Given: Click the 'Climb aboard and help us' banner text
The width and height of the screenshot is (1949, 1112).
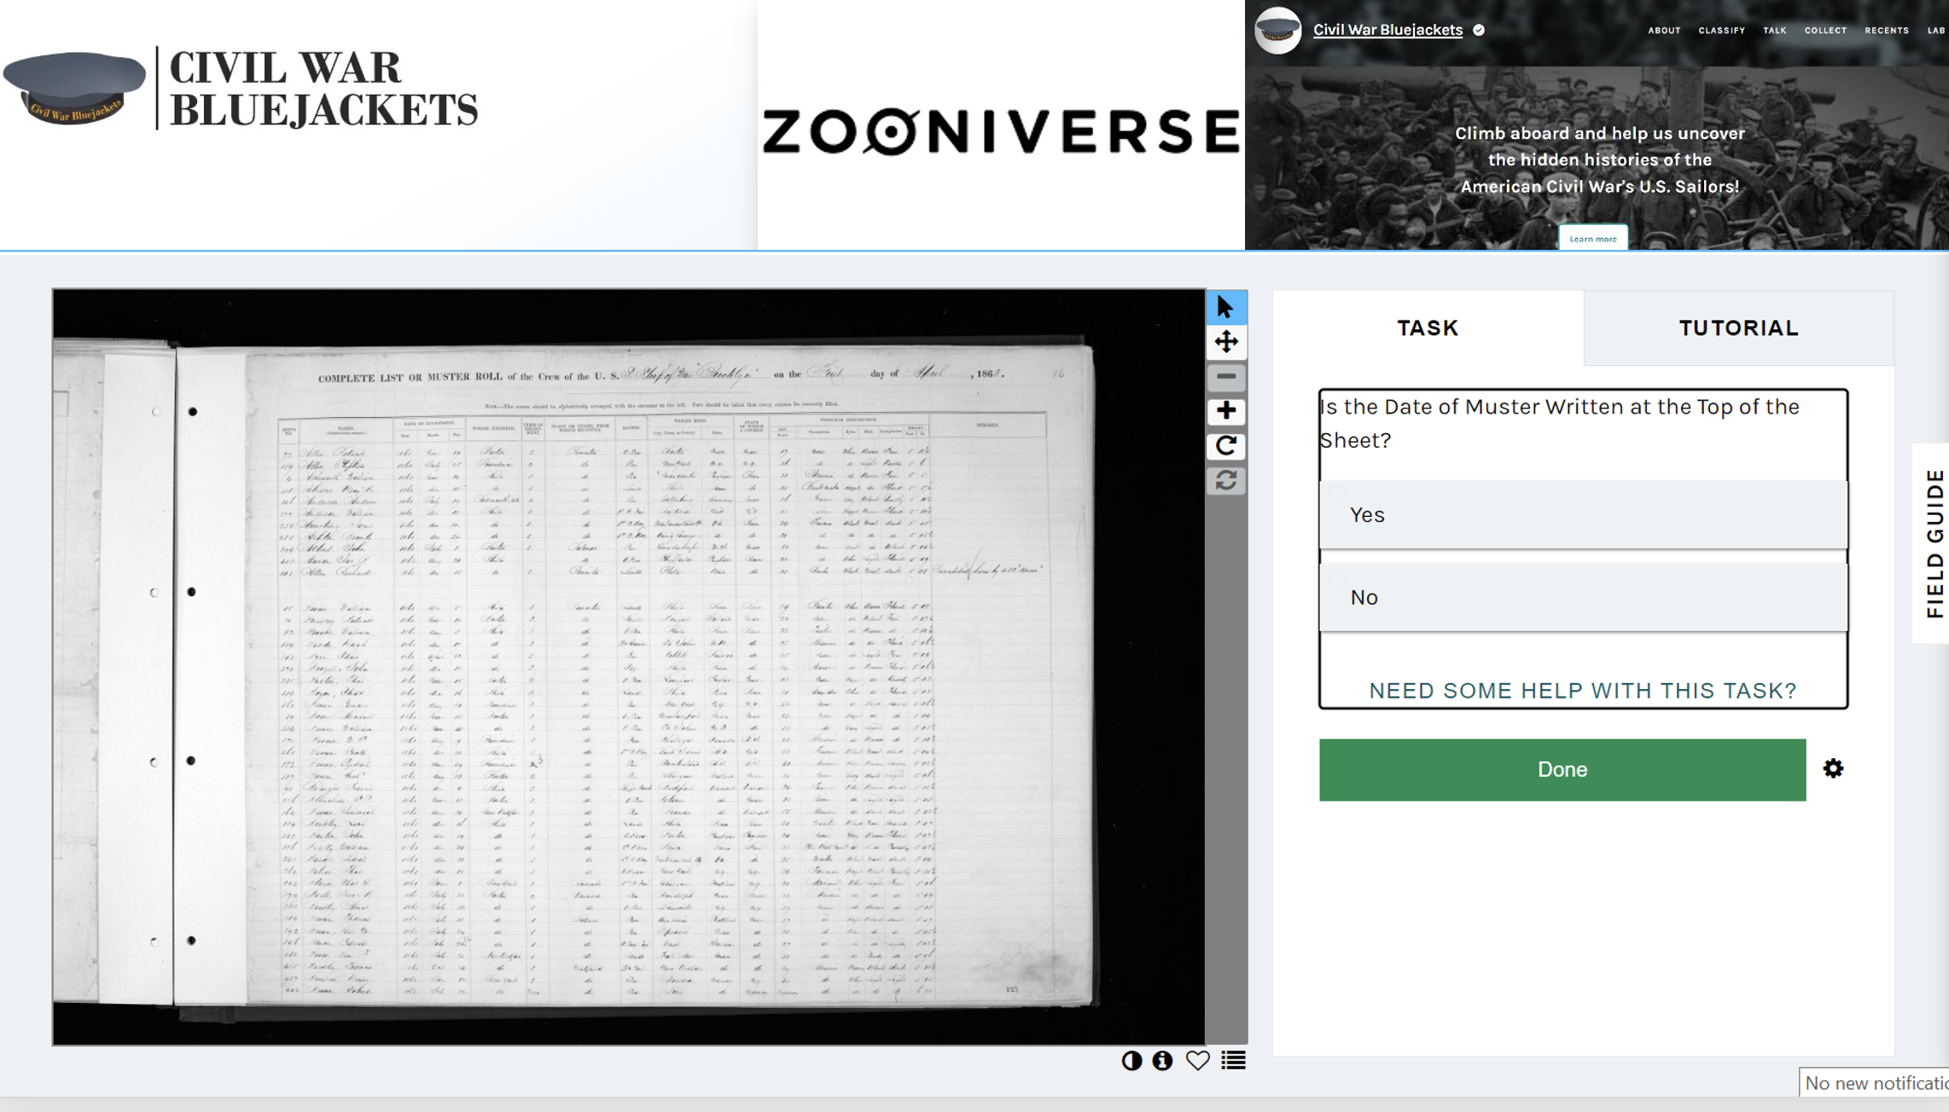Looking at the screenshot, I should (1599, 160).
